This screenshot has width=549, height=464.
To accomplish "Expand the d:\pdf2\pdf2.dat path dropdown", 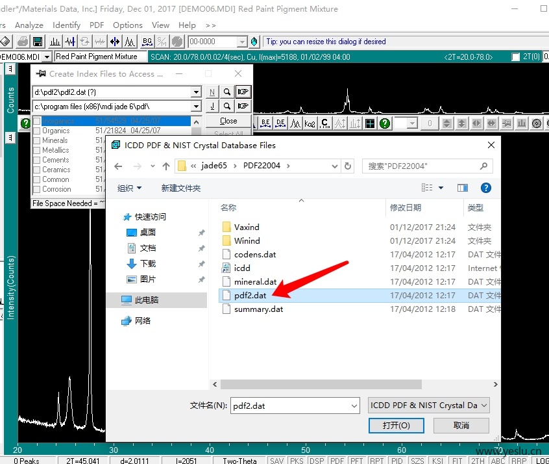I will 196,92.
